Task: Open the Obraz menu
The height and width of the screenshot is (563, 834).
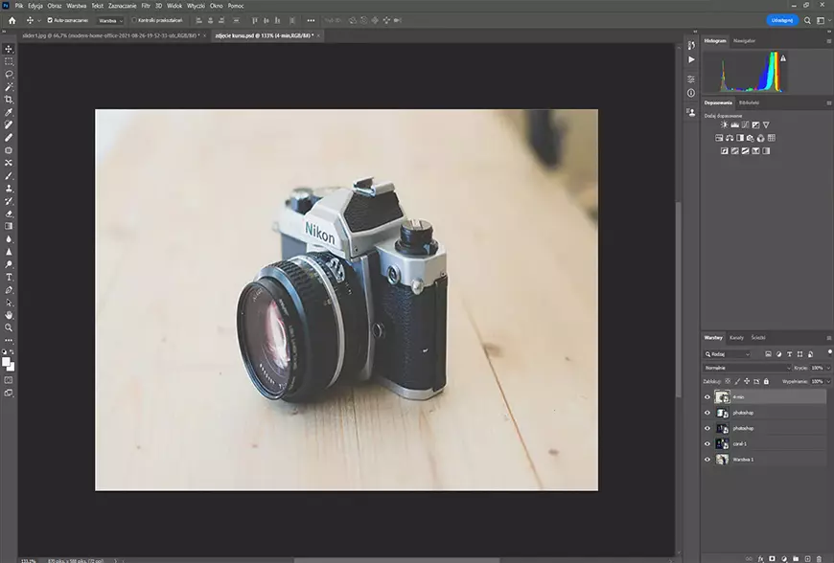Action: click(x=55, y=6)
